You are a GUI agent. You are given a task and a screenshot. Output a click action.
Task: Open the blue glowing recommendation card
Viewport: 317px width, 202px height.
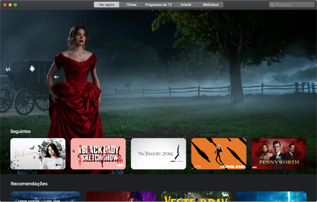271,197
